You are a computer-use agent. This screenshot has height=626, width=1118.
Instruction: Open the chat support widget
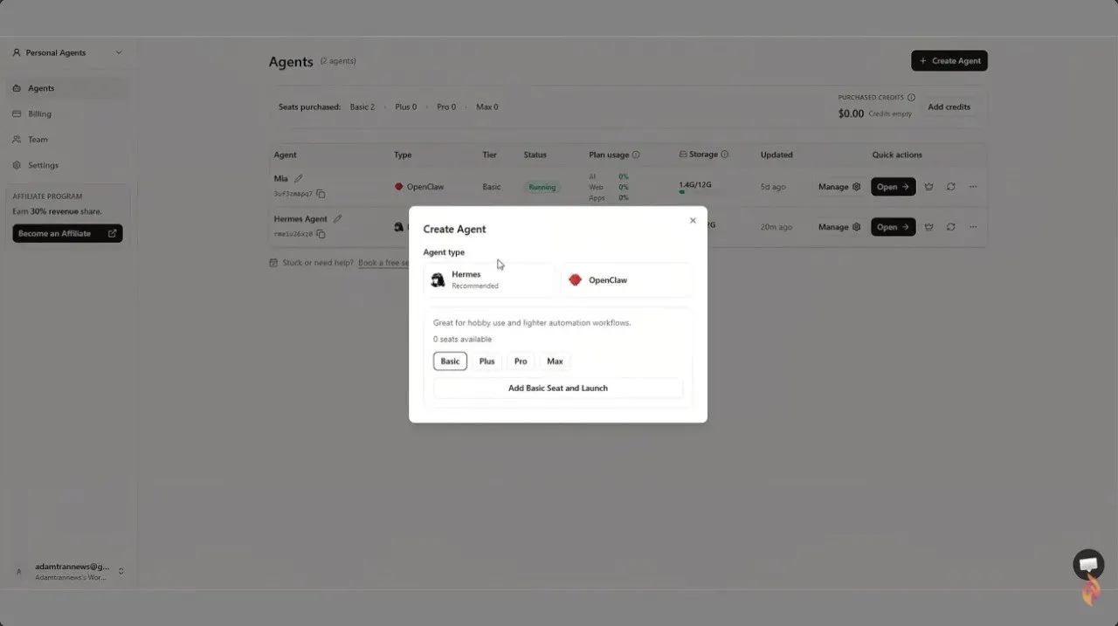(x=1088, y=565)
